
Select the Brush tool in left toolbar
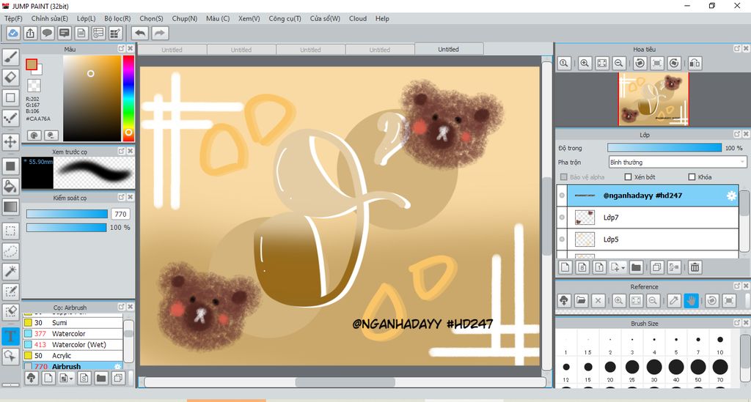[10, 57]
